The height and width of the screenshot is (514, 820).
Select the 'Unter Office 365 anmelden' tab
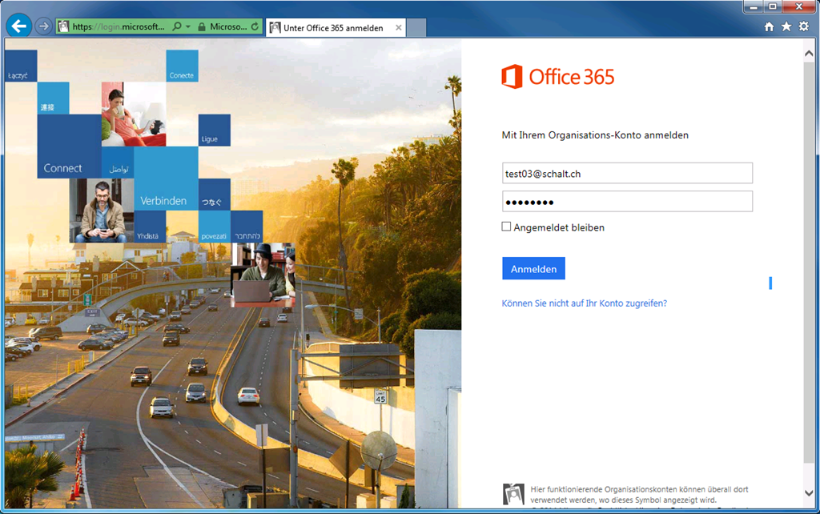[332, 28]
